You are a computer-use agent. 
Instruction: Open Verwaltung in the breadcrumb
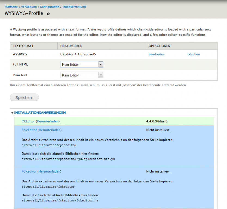point(29,7)
